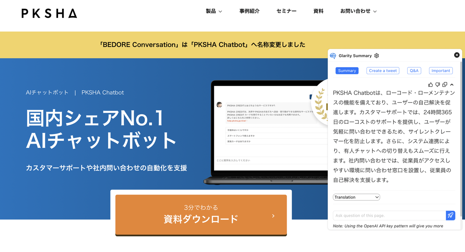Click PKSHA Chatbot breadcrumb text
This screenshot has height=252, width=465.
click(x=103, y=92)
